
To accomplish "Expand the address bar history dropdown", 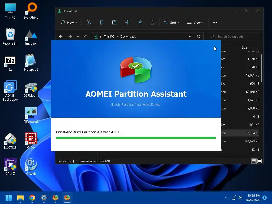I will coord(190,36).
